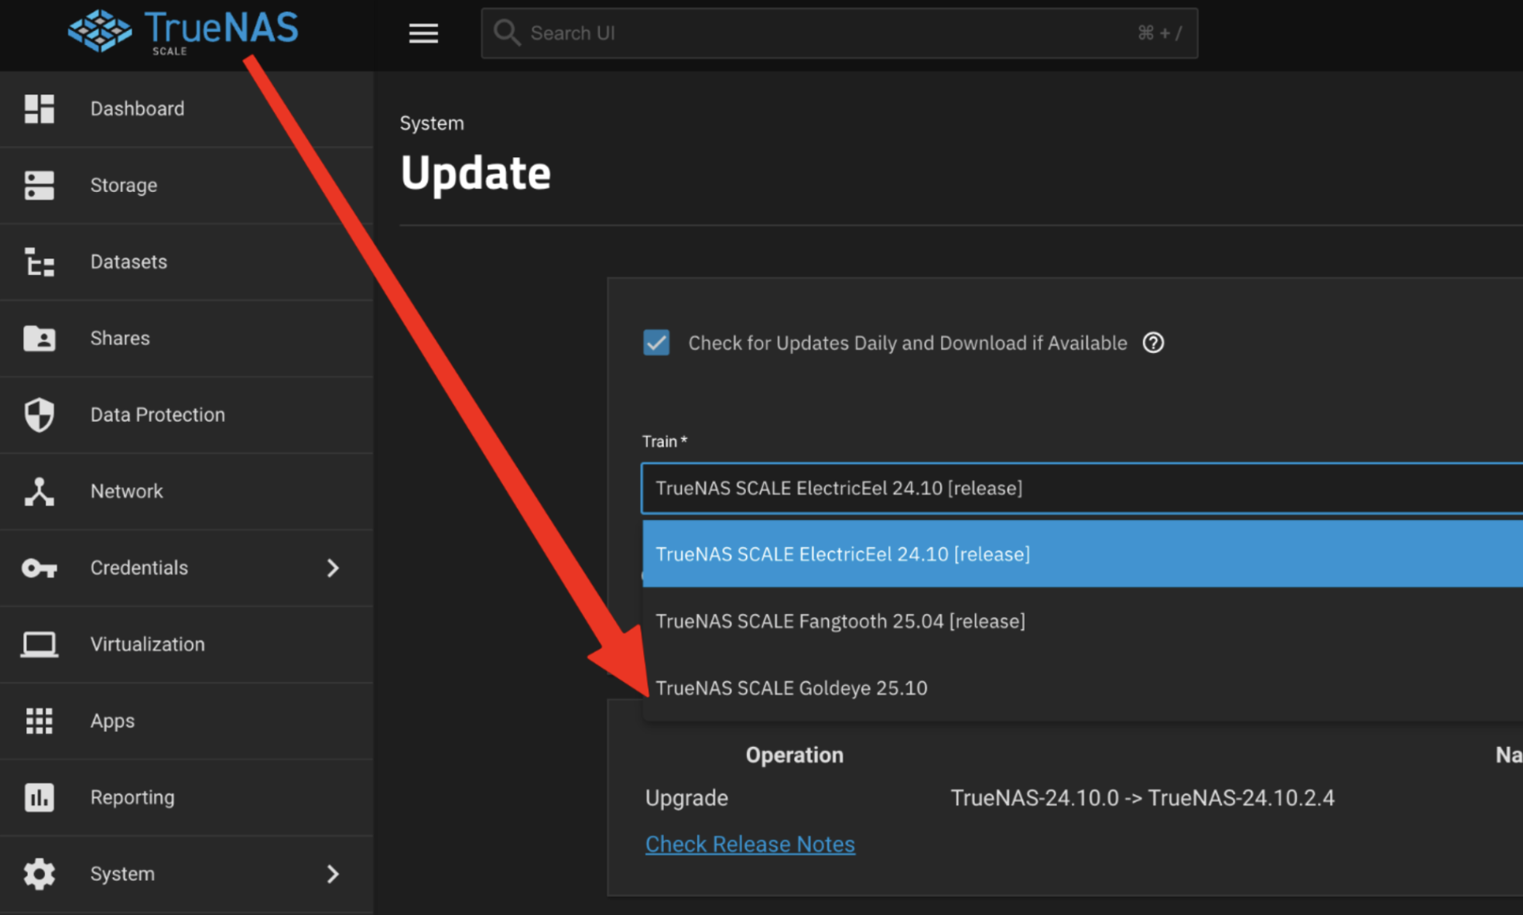The height and width of the screenshot is (915, 1523).
Task: Choose TrueNAS SCALE Goldeye 25.10 train
Action: pyautogui.click(x=791, y=688)
